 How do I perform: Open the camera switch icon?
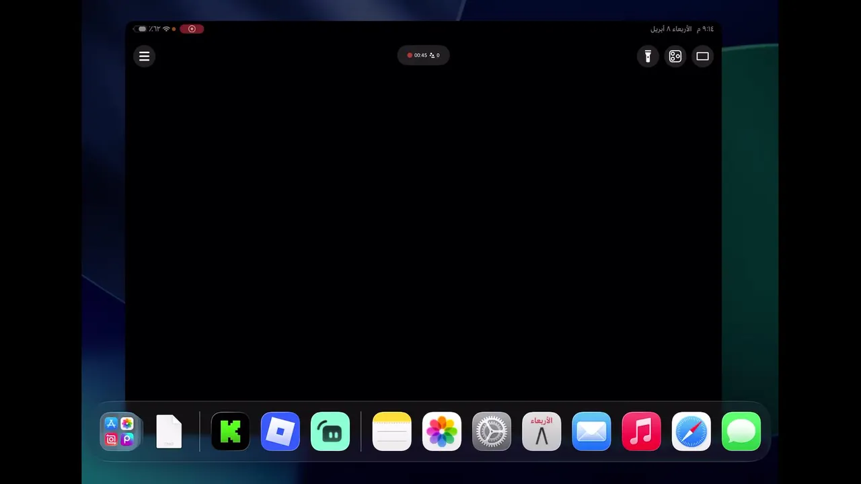[x=675, y=56]
